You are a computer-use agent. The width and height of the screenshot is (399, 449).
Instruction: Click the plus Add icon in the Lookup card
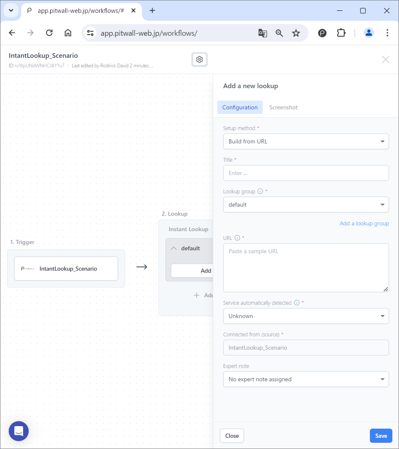click(x=196, y=295)
